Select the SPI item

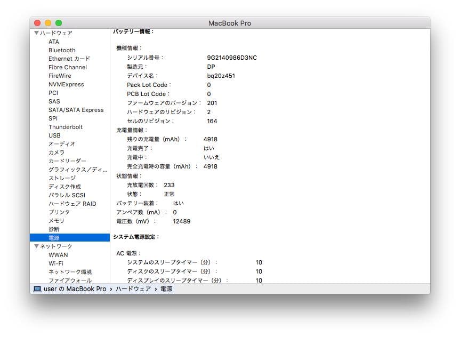tap(53, 118)
